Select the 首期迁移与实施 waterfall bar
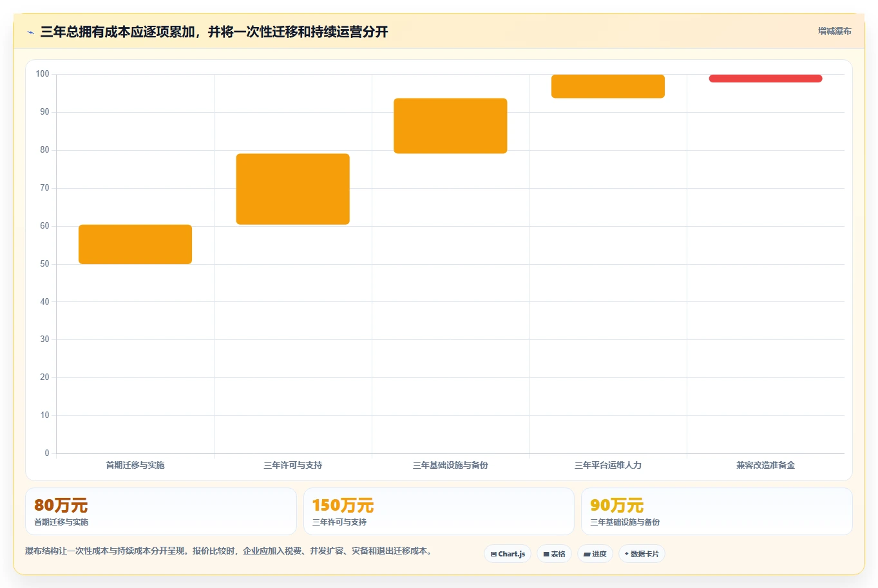The height and width of the screenshot is (588, 878). [x=135, y=244]
